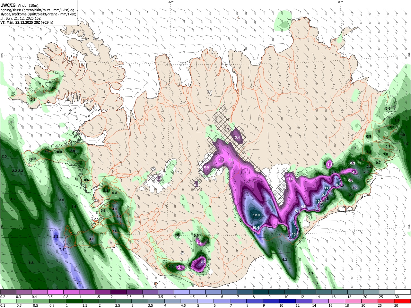Screen dimensions: 411x308
Task: Select the dusky mauve 0.2 snow legend swatch
Action: (x=8, y=292)
